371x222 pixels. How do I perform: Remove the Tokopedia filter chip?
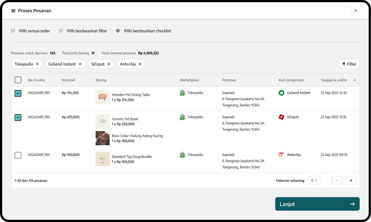click(37, 64)
